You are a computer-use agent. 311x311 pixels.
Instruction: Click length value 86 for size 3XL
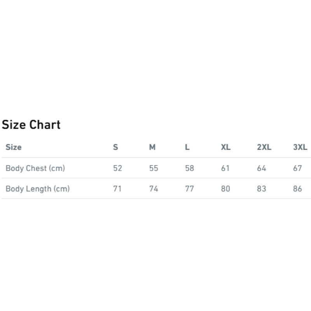point(297,189)
